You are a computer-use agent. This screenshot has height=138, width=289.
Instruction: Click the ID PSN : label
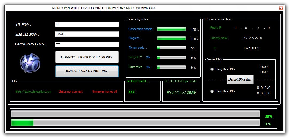pos(24,24)
